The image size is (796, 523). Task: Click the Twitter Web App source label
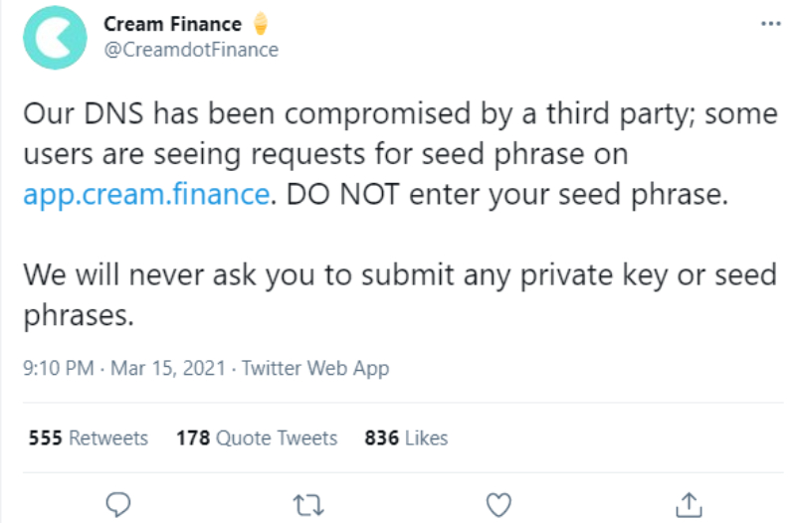315,369
